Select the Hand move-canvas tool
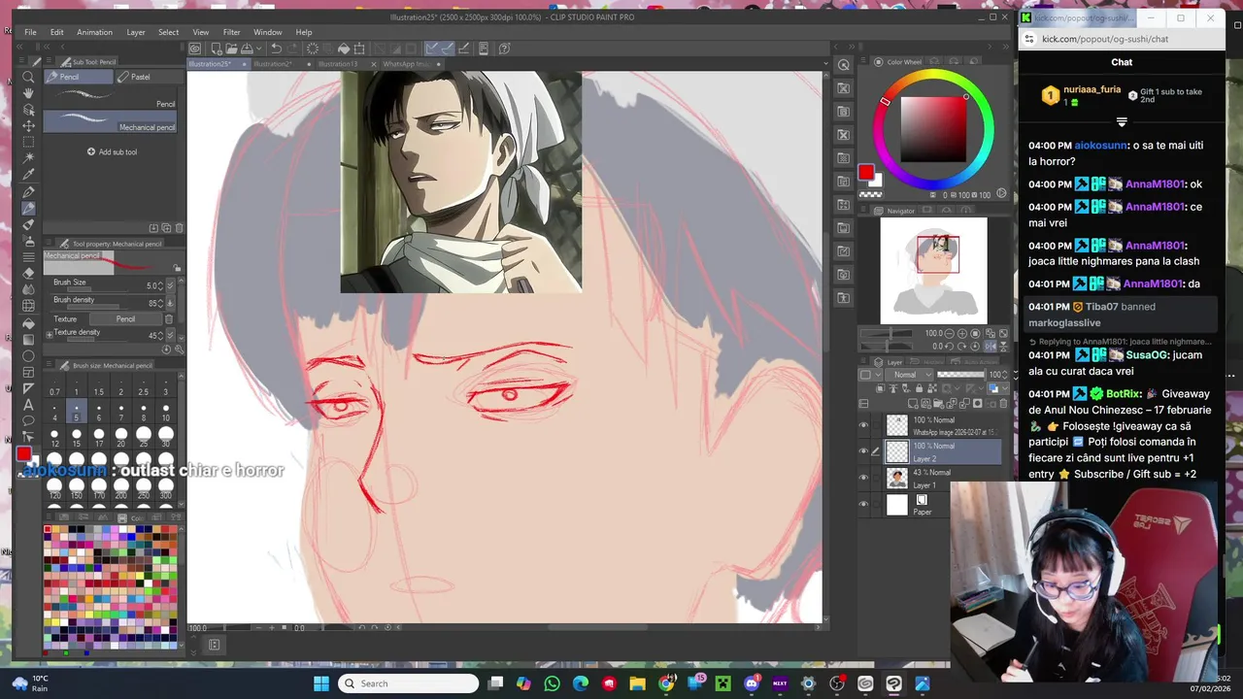 point(28,93)
